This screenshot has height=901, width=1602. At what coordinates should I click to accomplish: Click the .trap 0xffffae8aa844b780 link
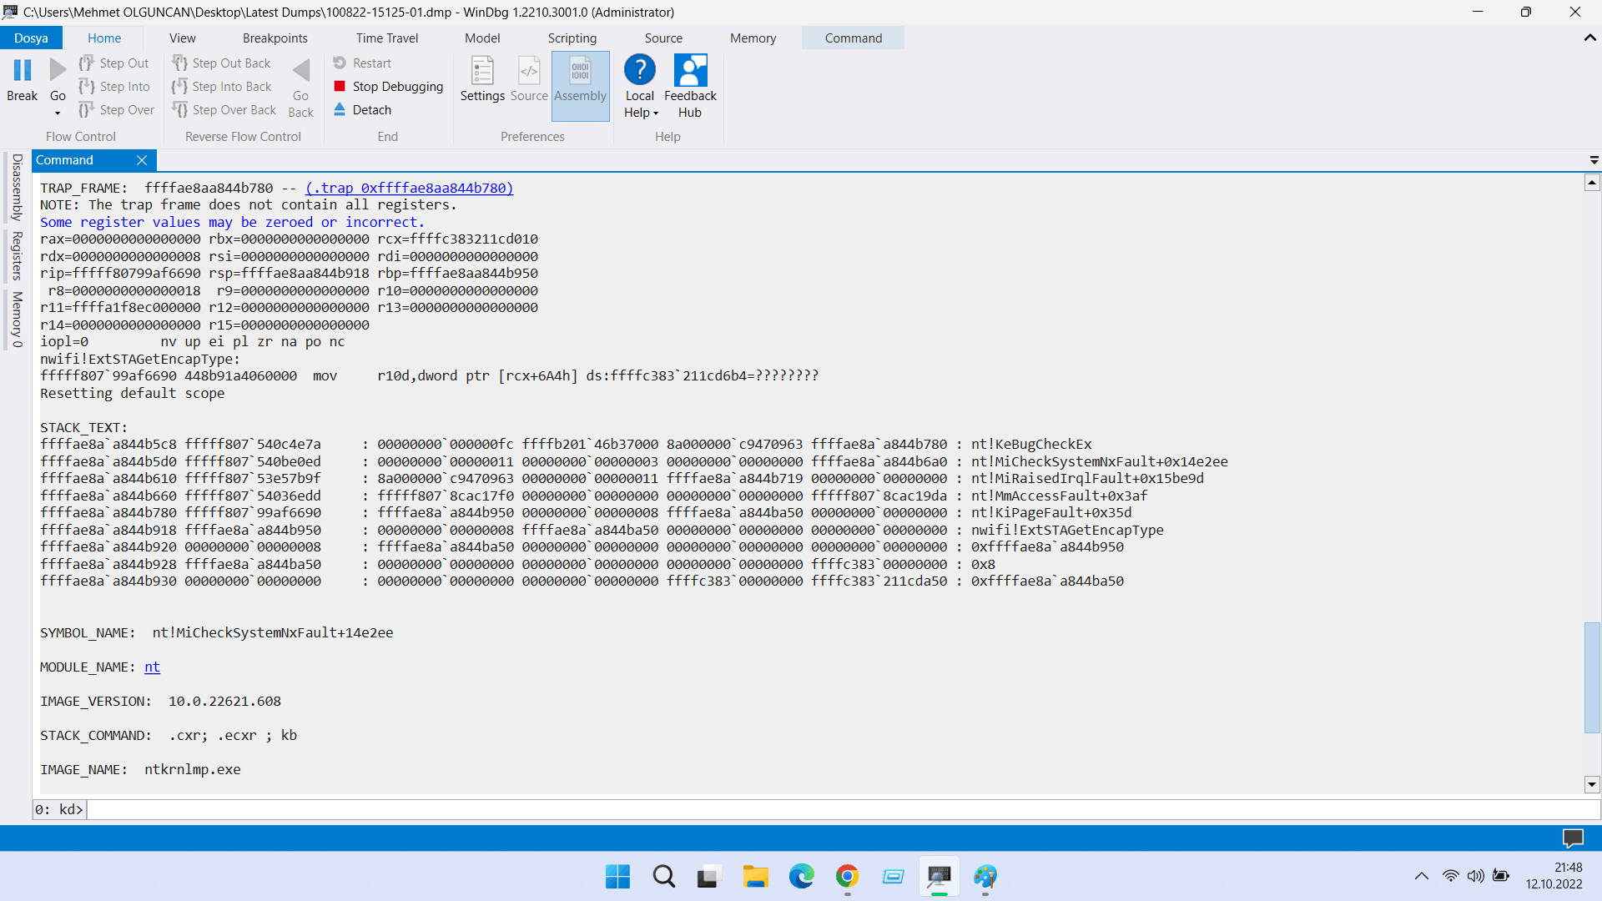click(x=409, y=188)
